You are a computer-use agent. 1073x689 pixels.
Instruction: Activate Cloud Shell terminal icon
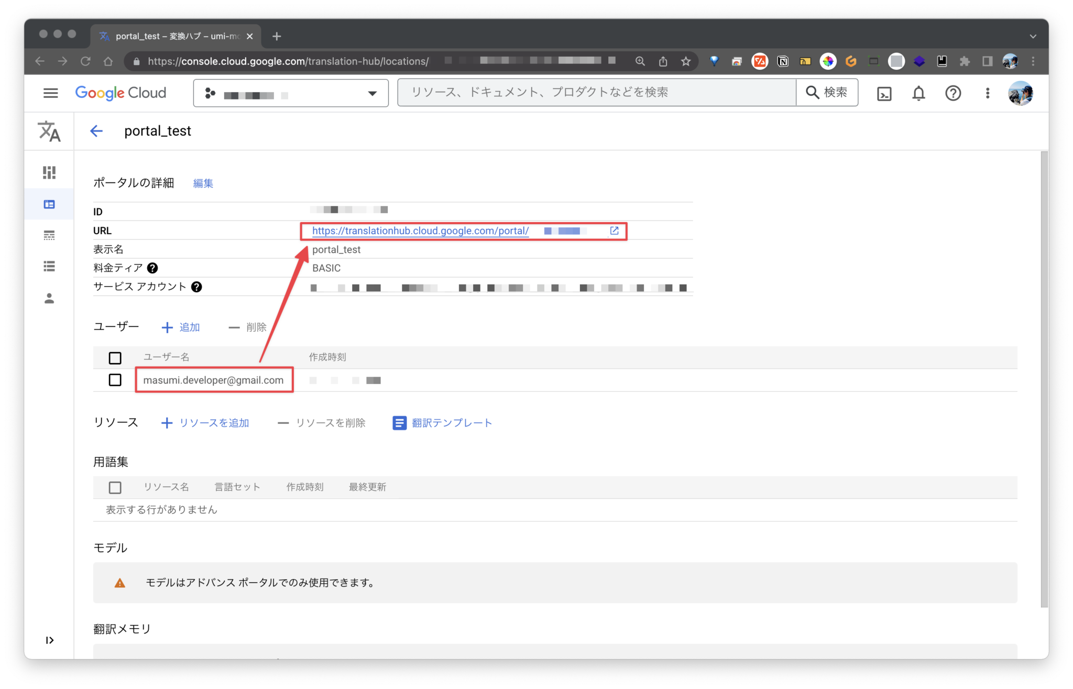pyautogui.click(x=884, y=93)
